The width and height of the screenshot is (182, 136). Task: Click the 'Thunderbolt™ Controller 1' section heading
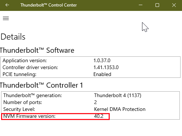(x=41, y=85)
